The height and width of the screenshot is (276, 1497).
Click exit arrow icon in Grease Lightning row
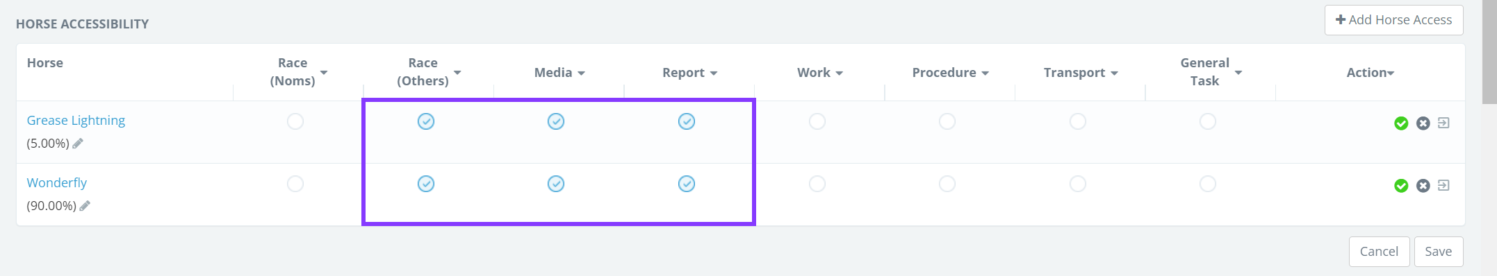(1443, 123)
